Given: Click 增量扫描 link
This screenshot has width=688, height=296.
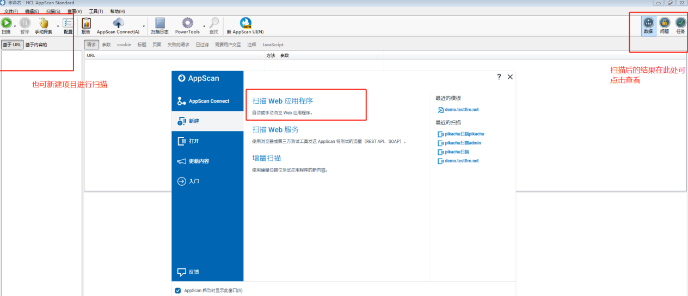Looking at the screenshot, I should tap(267, 158).
